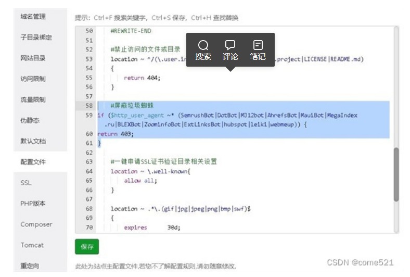Click the 'expires 30d;' line
Screen dimensions: 410x277
[152, 228]
